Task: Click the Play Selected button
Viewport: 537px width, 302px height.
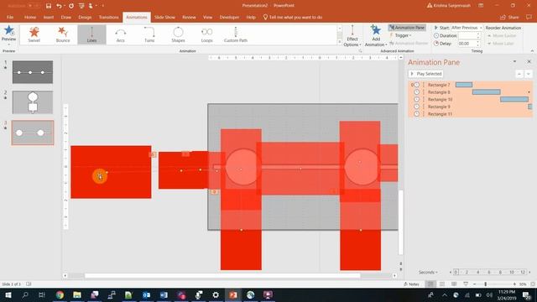Action: [x=425, y=74]
